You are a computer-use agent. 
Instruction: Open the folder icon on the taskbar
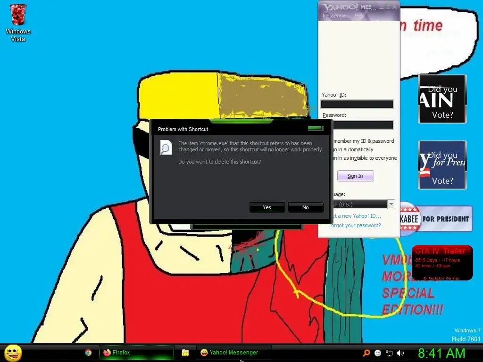185,353
